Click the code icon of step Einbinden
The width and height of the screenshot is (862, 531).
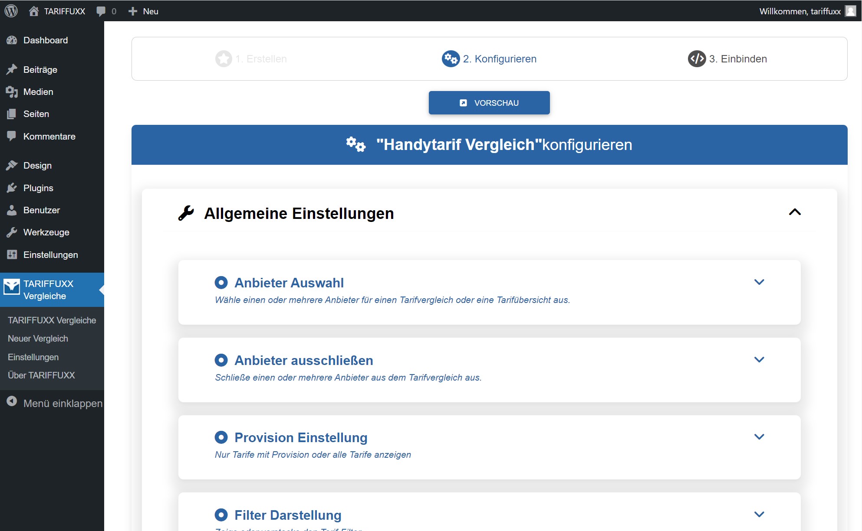coord(697,59)
